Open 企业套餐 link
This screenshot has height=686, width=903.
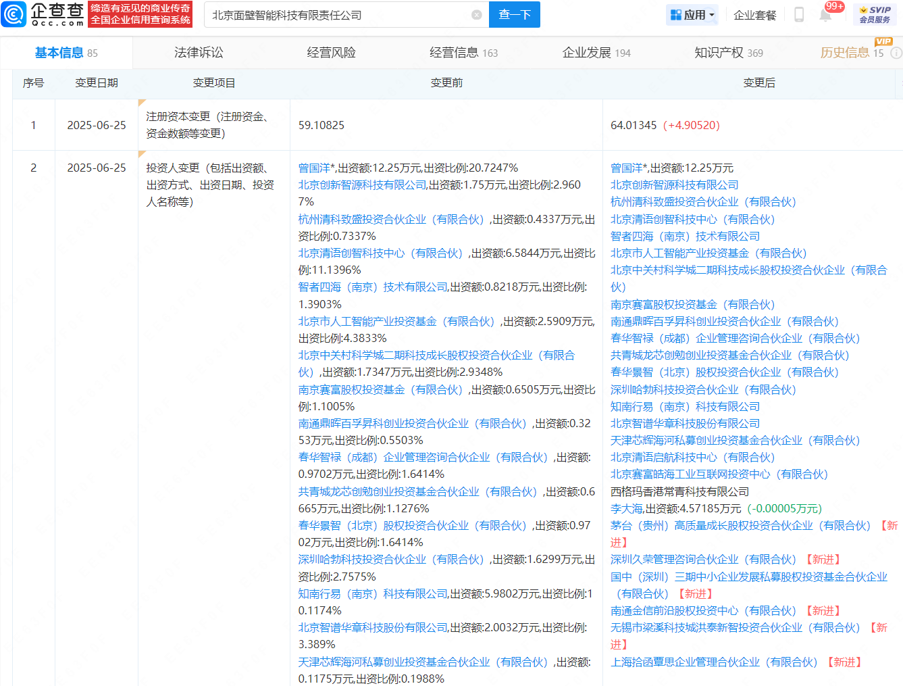[755, 15]
